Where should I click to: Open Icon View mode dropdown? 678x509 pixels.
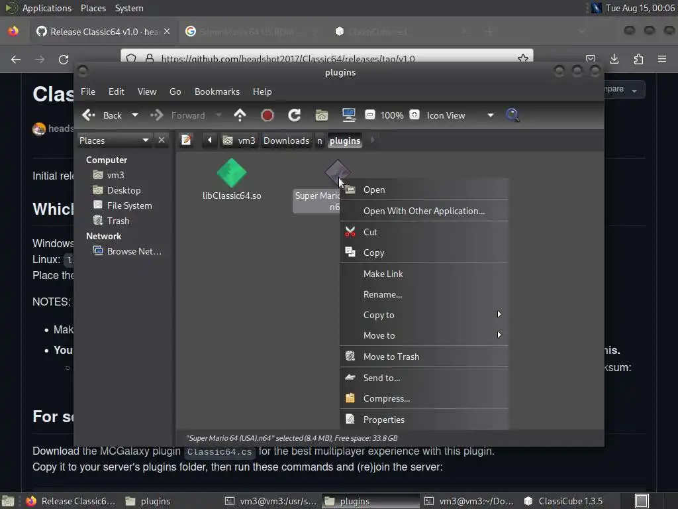pyautogui.click(x=460, y=115)
